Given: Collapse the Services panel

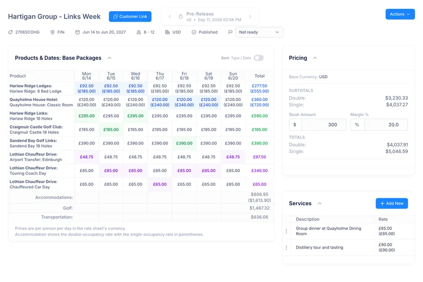Looking at the screenshot, I should pos(319,204).
